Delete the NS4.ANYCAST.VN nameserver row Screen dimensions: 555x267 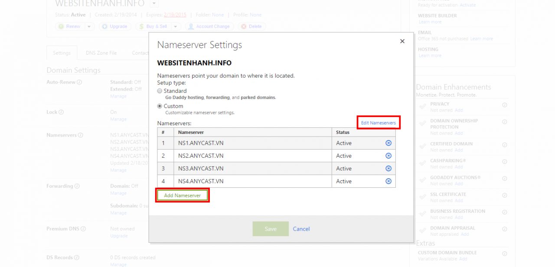click(x=388, y=181)
